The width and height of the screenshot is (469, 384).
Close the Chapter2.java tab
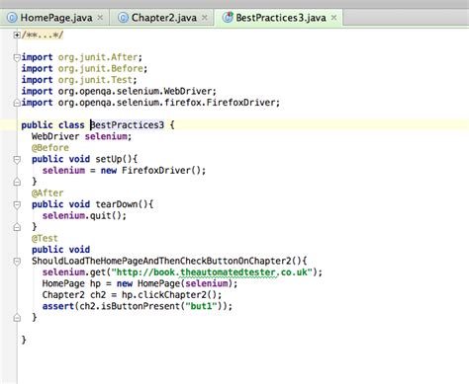pos(205,18)
